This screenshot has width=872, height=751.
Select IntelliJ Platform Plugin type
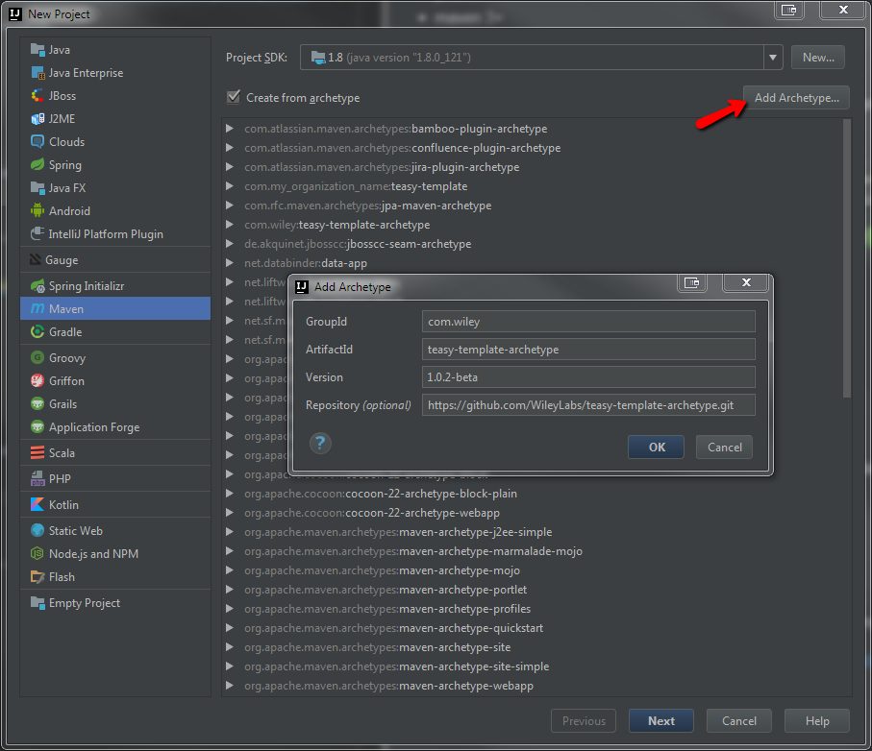click(115, 234)
